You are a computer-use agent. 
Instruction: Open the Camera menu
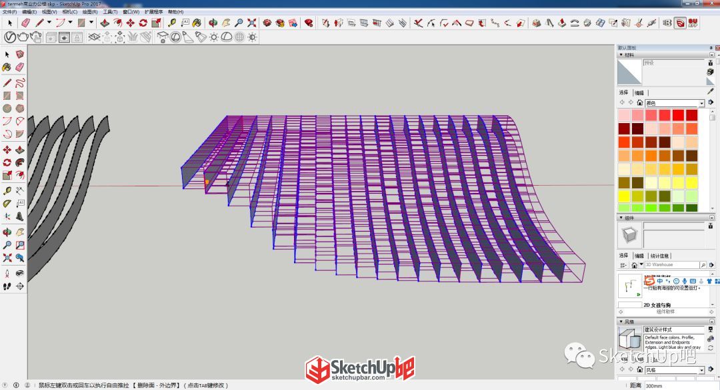click(70, 12)
